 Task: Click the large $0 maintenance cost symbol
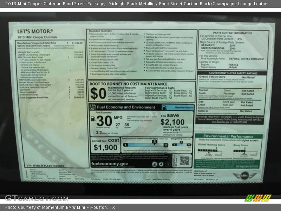pos(98,93)
